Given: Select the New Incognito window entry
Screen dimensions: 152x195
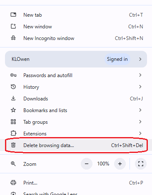Looking at the screenshot, I should (x=76, y=38).
